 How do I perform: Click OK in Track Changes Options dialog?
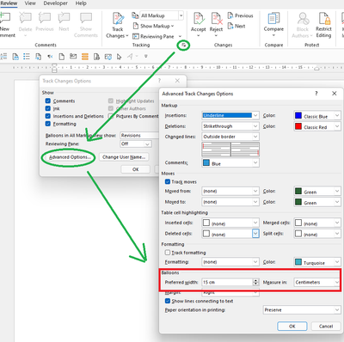click(136, 169)
